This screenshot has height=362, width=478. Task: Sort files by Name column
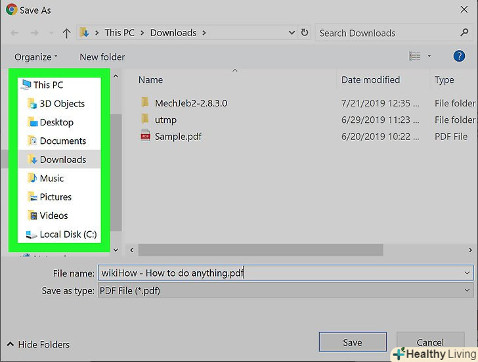coord(150,80)
